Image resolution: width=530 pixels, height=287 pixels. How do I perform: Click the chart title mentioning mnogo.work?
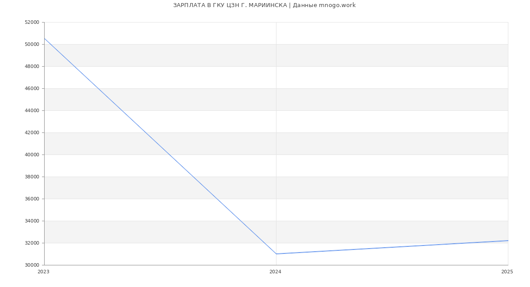(x=264, y=5)
